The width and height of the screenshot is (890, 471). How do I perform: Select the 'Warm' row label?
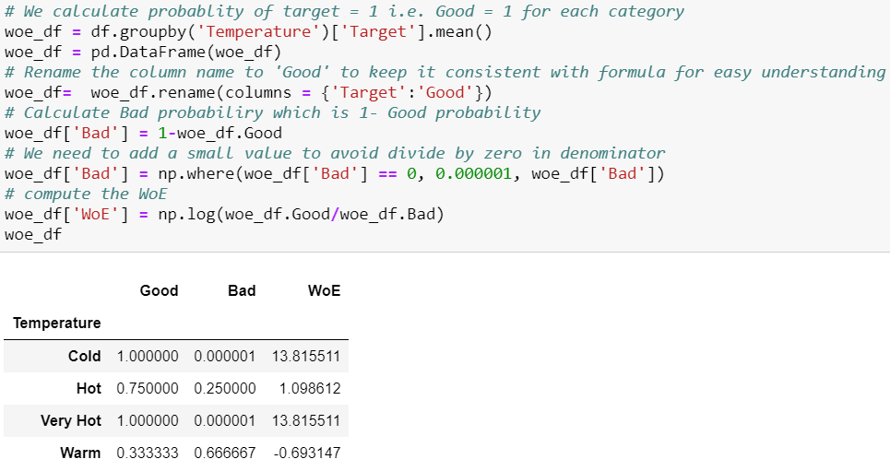click(x=80, y=453)
